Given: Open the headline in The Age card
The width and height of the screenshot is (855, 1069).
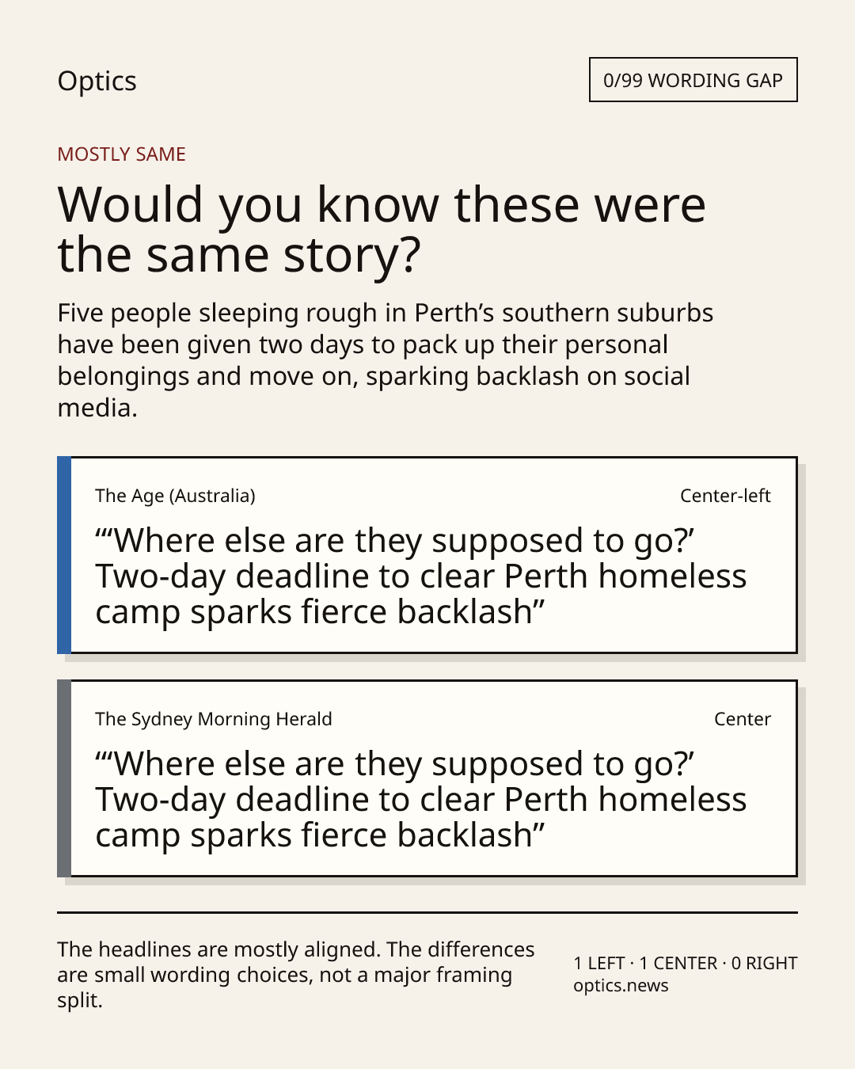Looking at the screenshot, I should [420, 576].
